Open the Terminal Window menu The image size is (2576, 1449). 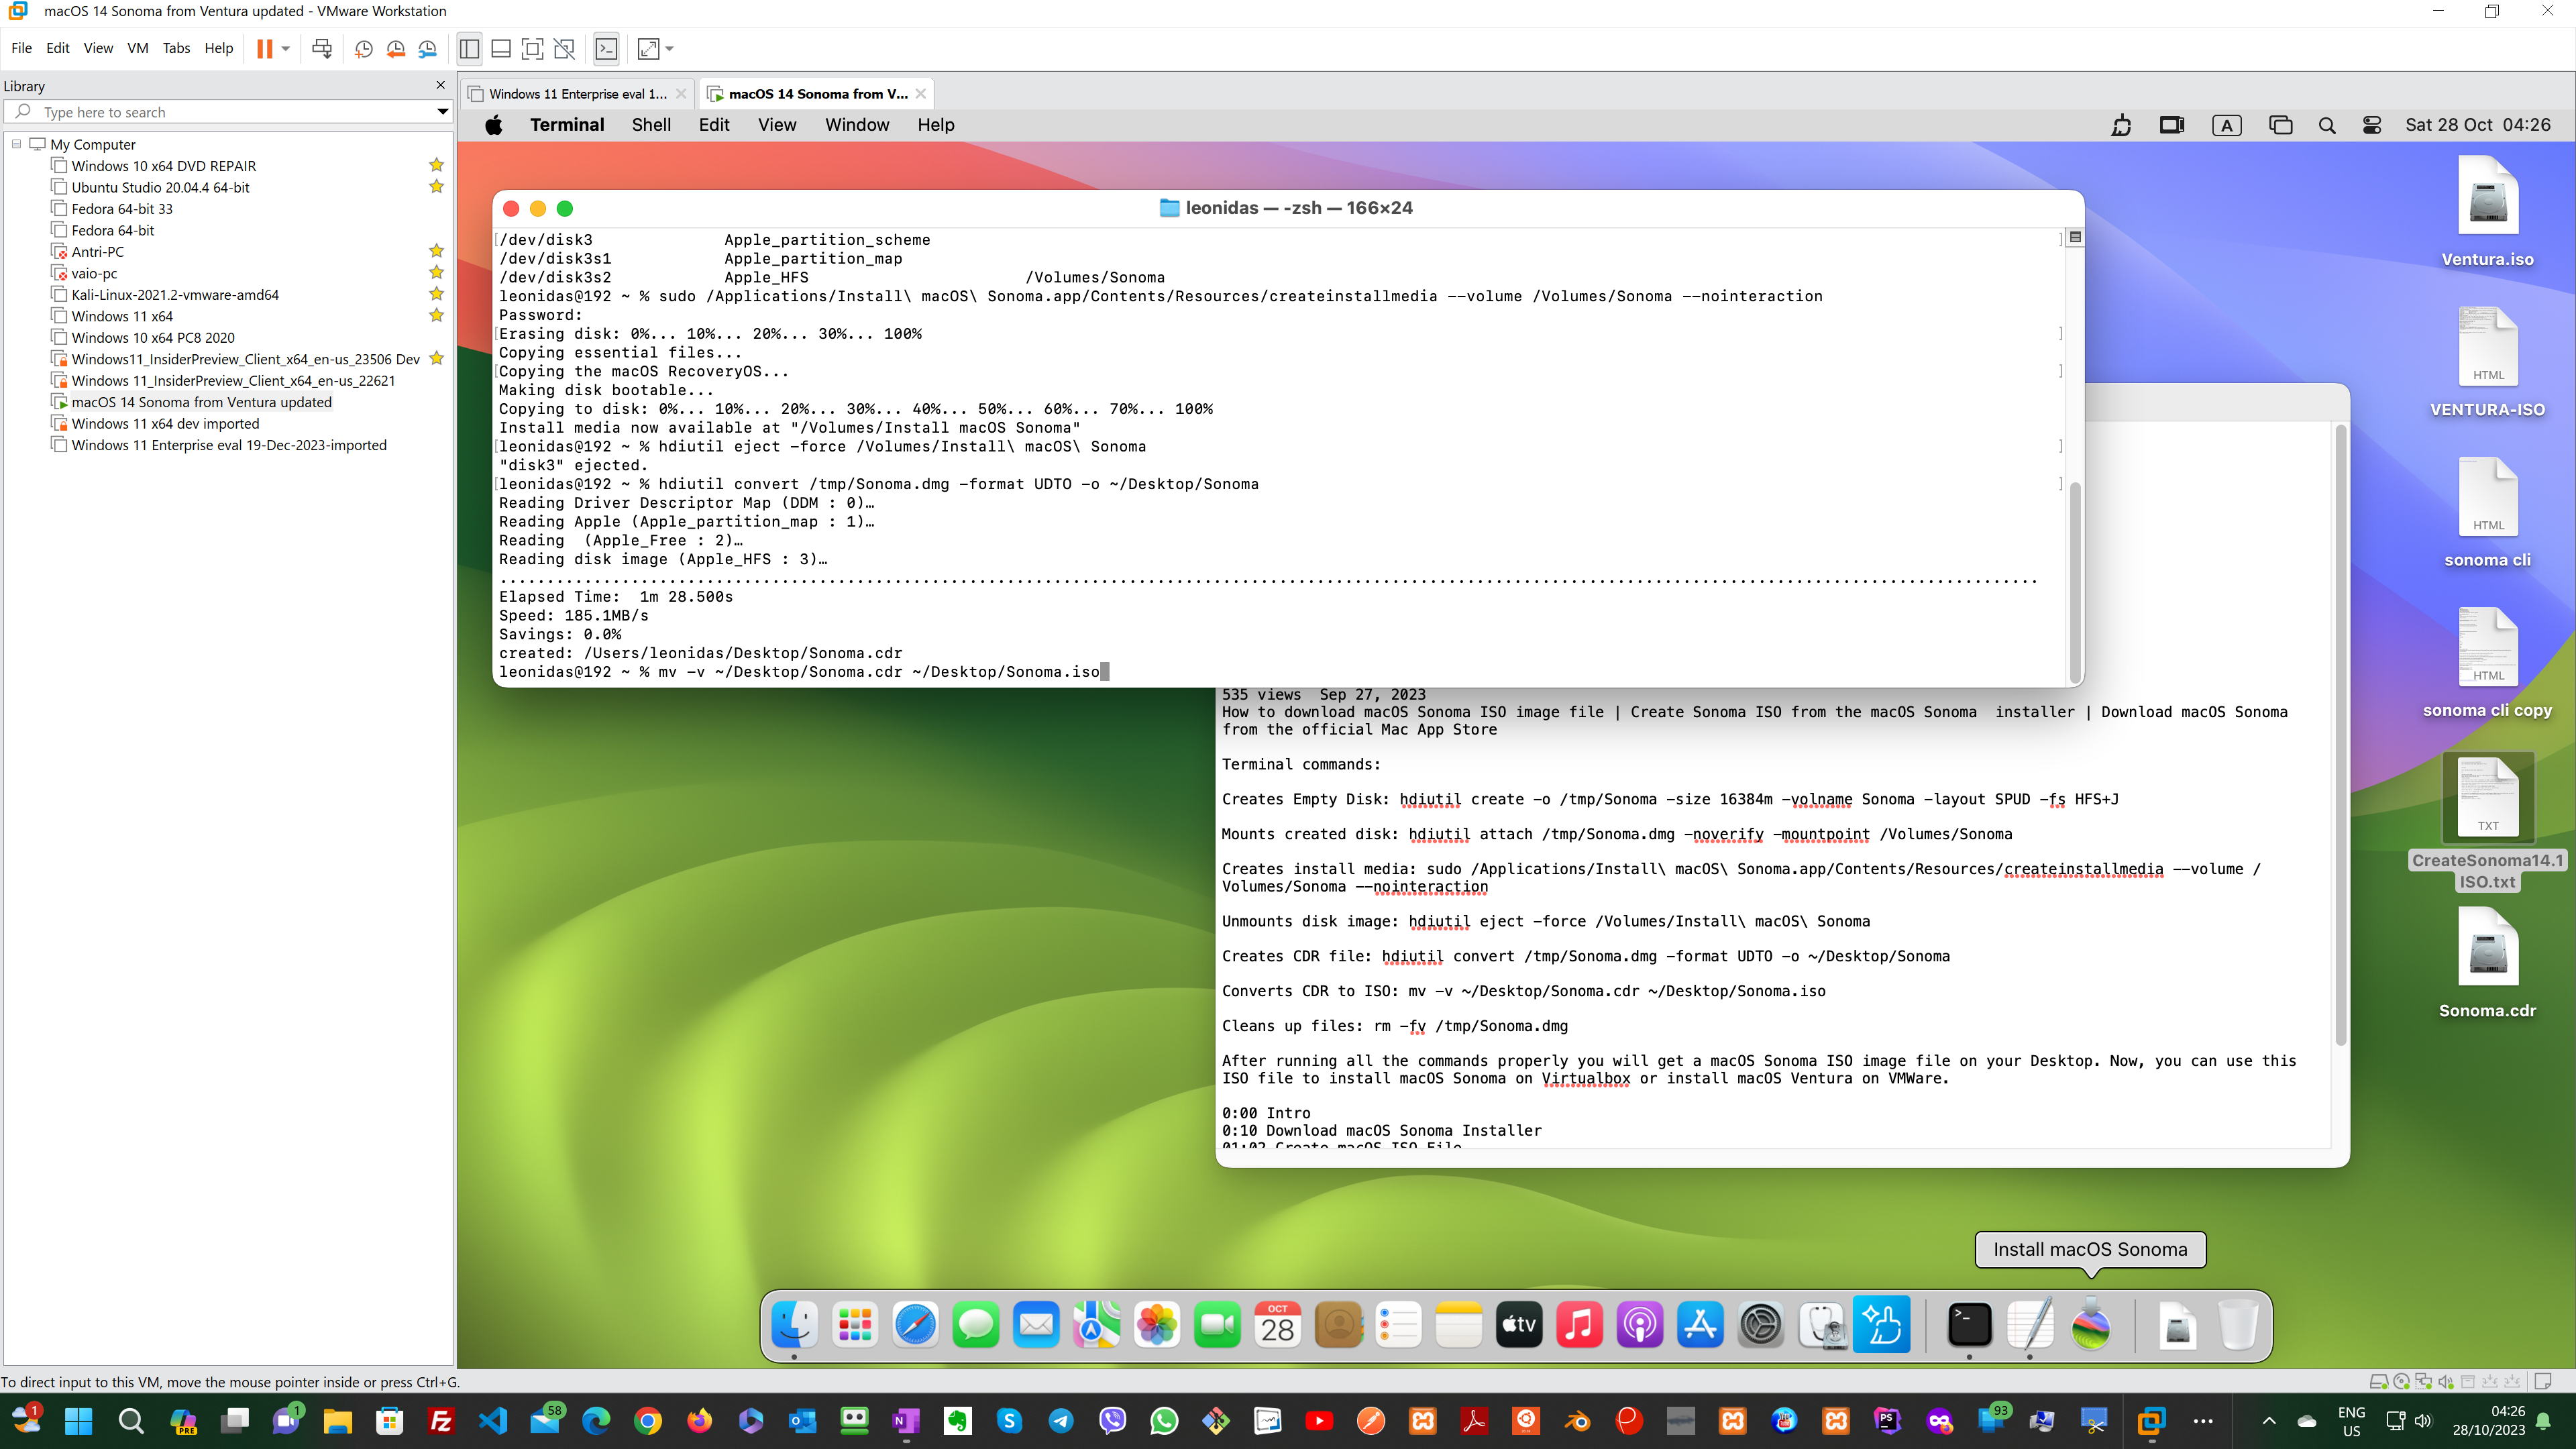(x=857, y=125)
